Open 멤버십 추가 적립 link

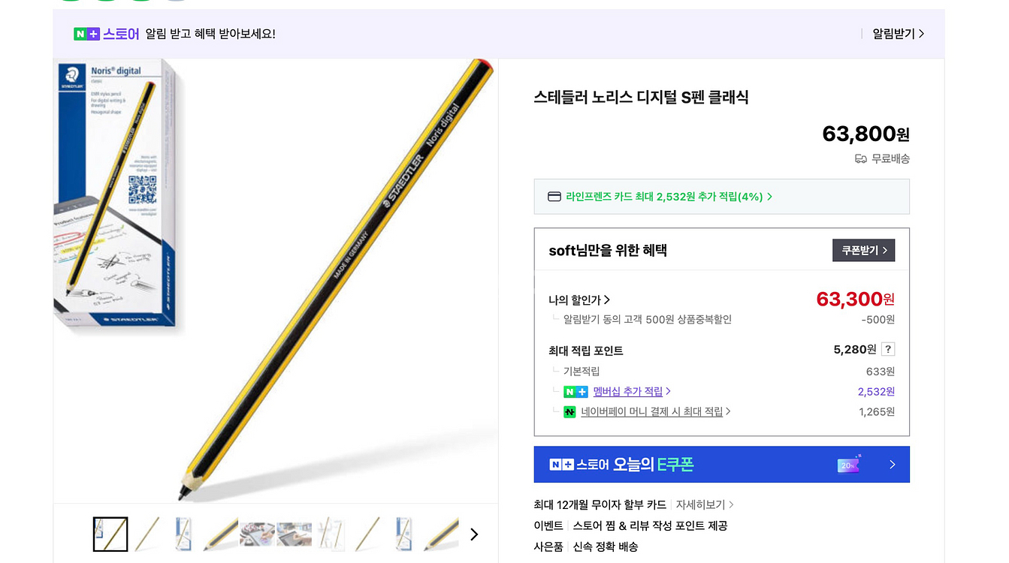[x=632, y=392]
